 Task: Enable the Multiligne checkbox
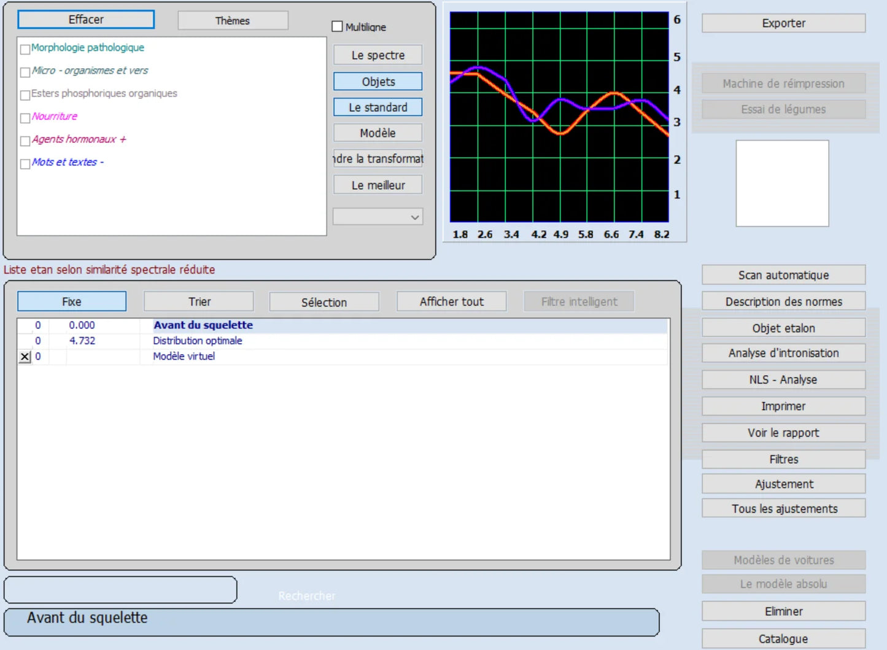click(337, 26)
